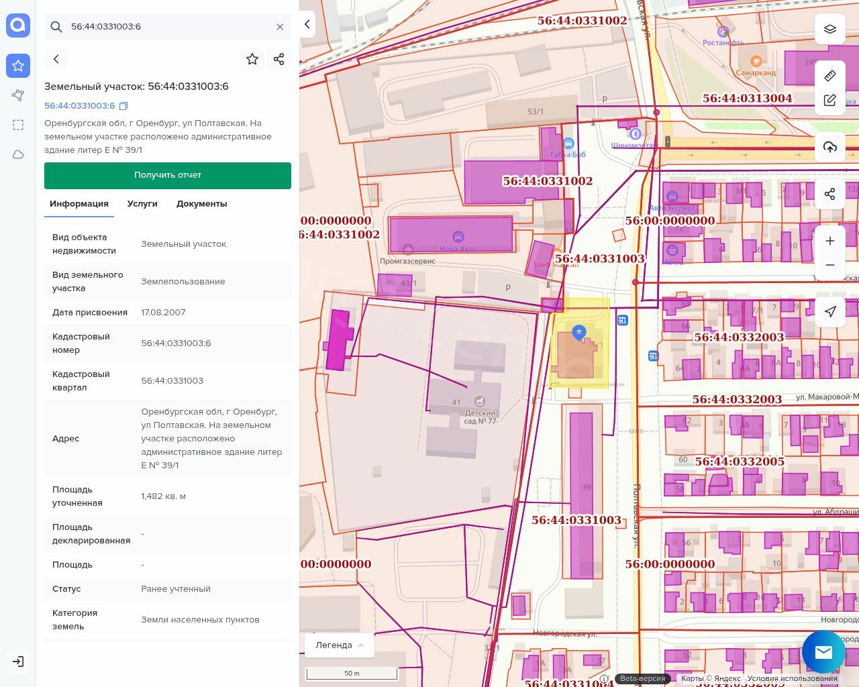Switch to the Услуги tab
859x687 pixels.
[142, 204]
